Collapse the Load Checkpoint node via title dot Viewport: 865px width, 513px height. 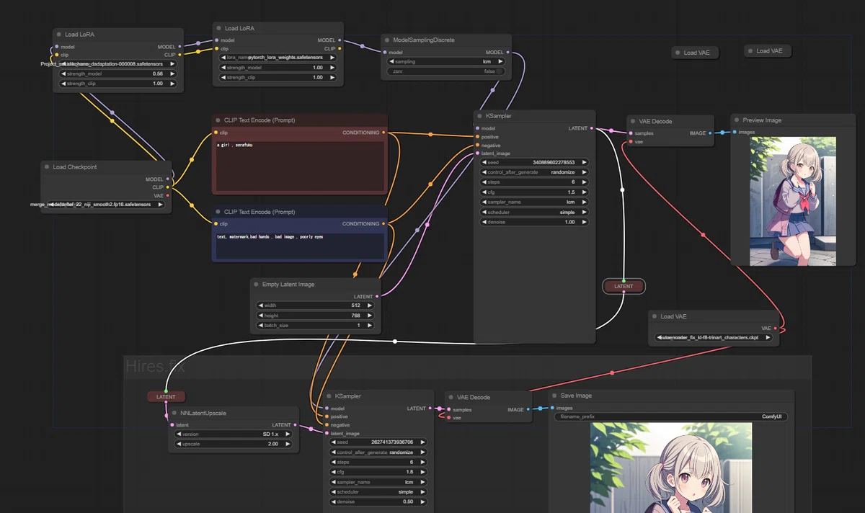pyautogui.click(x=46, y=166)
